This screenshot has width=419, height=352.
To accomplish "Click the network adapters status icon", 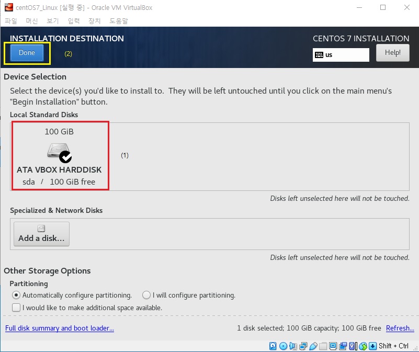I will point(303,346).
